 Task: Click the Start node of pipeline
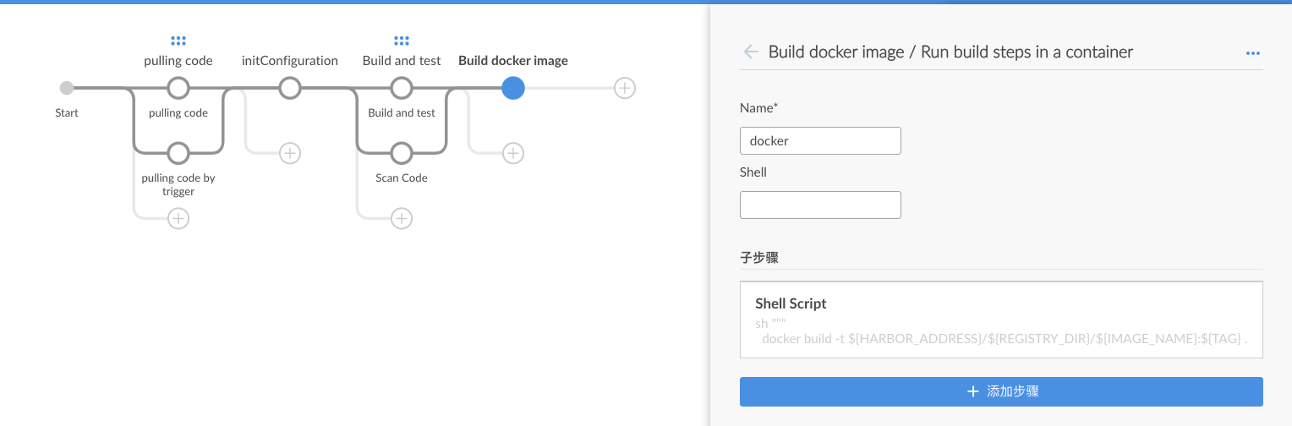click(67, 88)
